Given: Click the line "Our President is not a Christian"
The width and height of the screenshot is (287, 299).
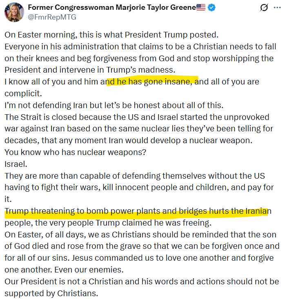Looking at the screenshot, I should point(142,282).
